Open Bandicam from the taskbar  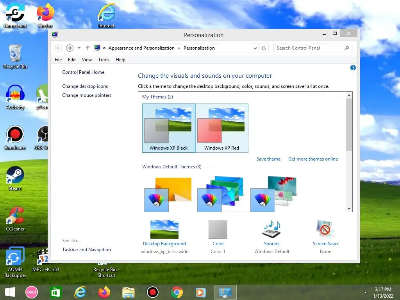[x=153, y=292]
